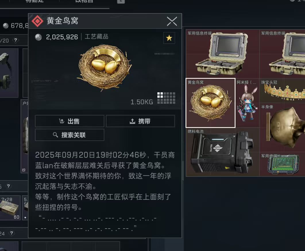
Task: Click the 搜索关联 search related button
Action: pos(70,135)
